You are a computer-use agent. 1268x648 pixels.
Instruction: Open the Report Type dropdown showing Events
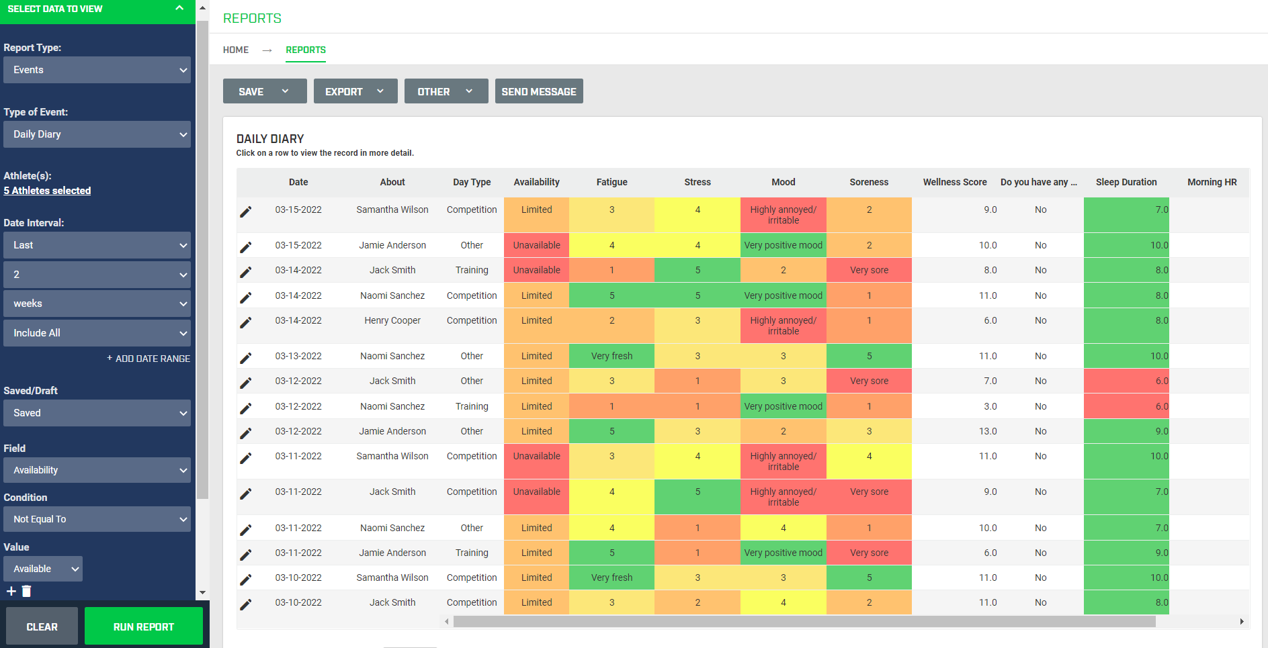pyautogui.click(x=97, y=70)
